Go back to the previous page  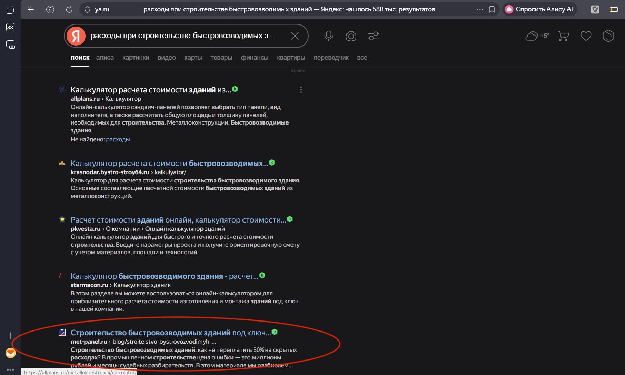(31, 9)
